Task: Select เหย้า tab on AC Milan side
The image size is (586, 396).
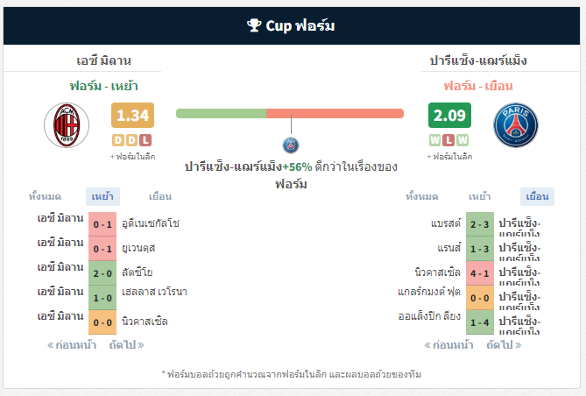Action: click(102, 196)
